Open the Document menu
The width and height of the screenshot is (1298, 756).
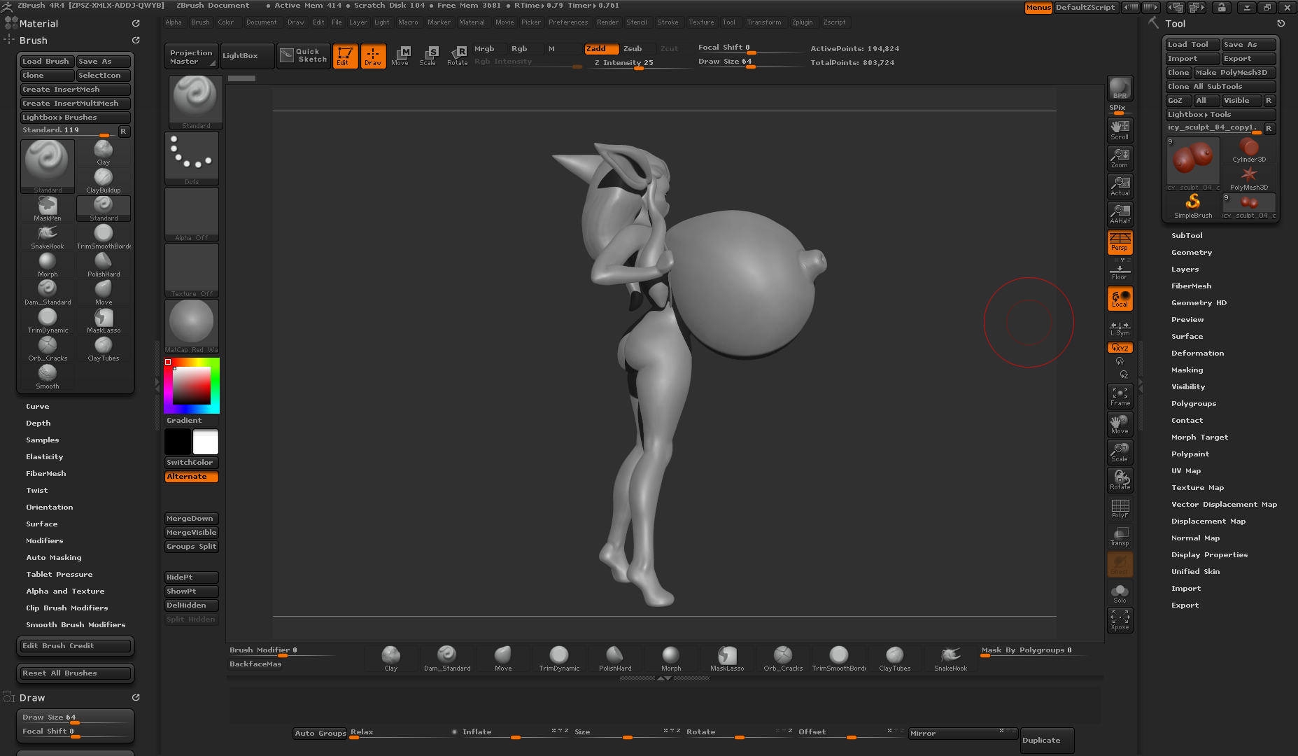click(x=262, y=22)
